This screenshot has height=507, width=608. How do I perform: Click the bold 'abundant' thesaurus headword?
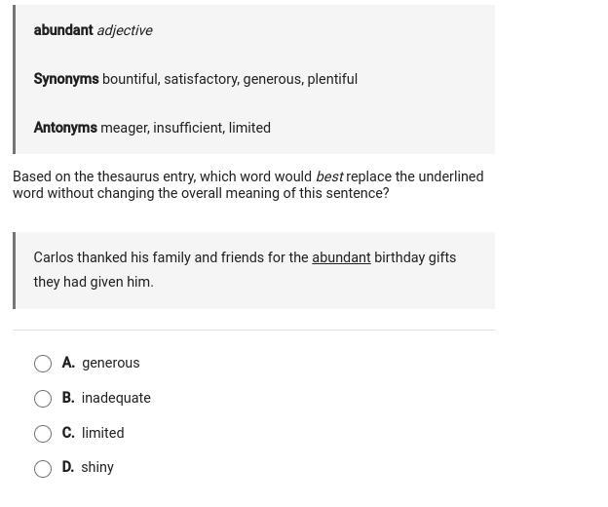click(63, 30)
